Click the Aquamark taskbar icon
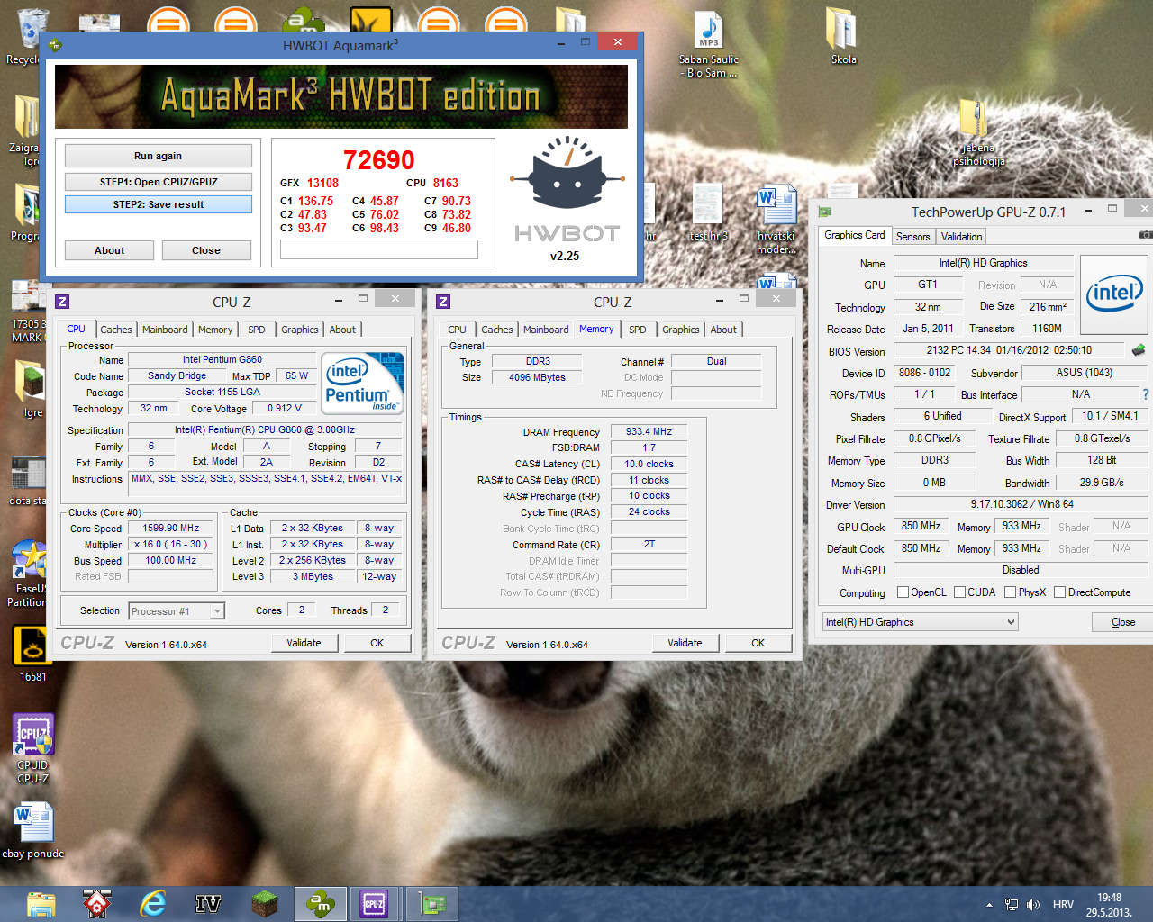This screenshot has width=1153, height=922. (320, 904)
